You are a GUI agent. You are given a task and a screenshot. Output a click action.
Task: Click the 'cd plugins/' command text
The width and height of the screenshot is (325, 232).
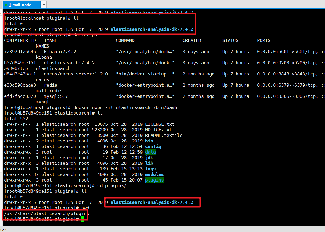[x=112, y=185]
